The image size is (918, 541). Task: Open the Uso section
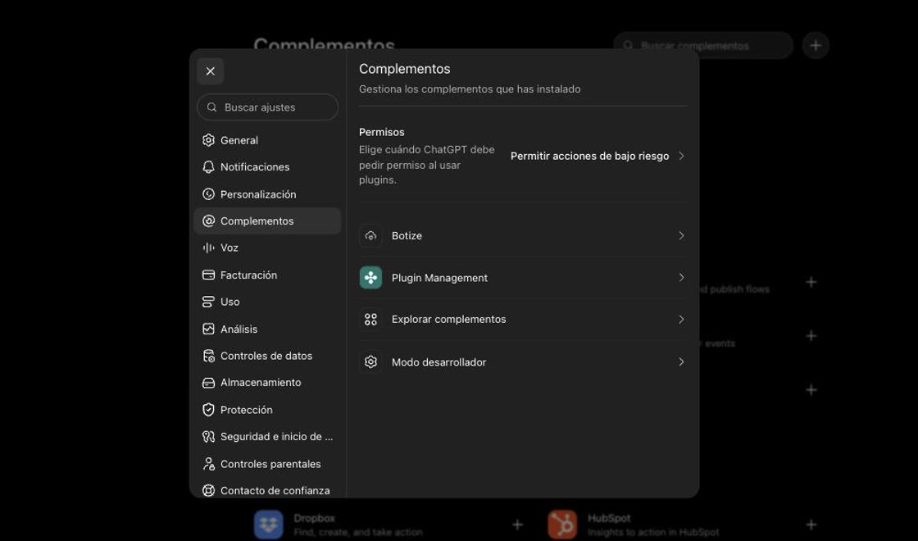(x=267, y=302)
